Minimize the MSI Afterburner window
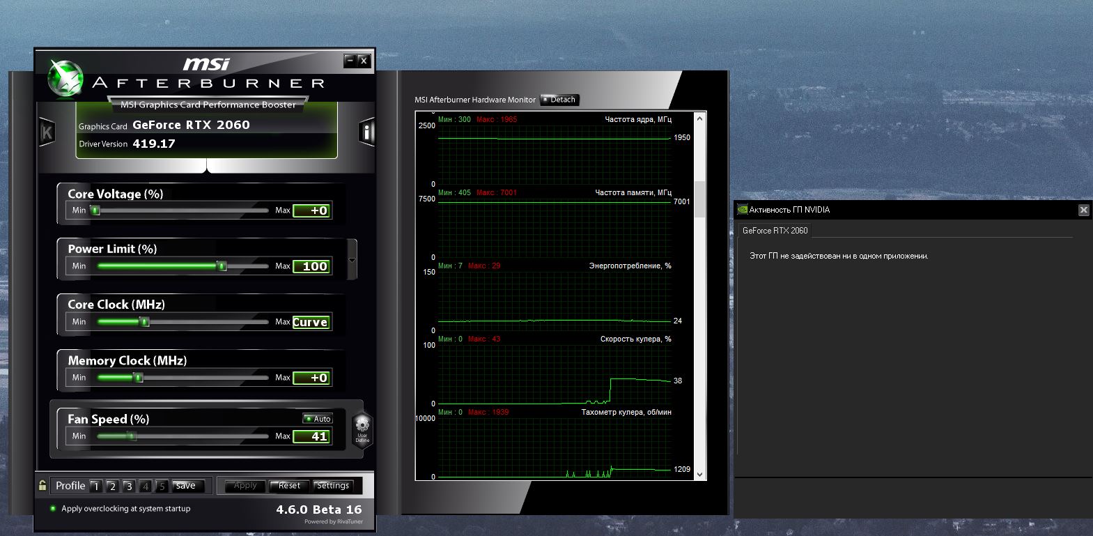This screenshot has width=1093, height=536. (350, 61)
